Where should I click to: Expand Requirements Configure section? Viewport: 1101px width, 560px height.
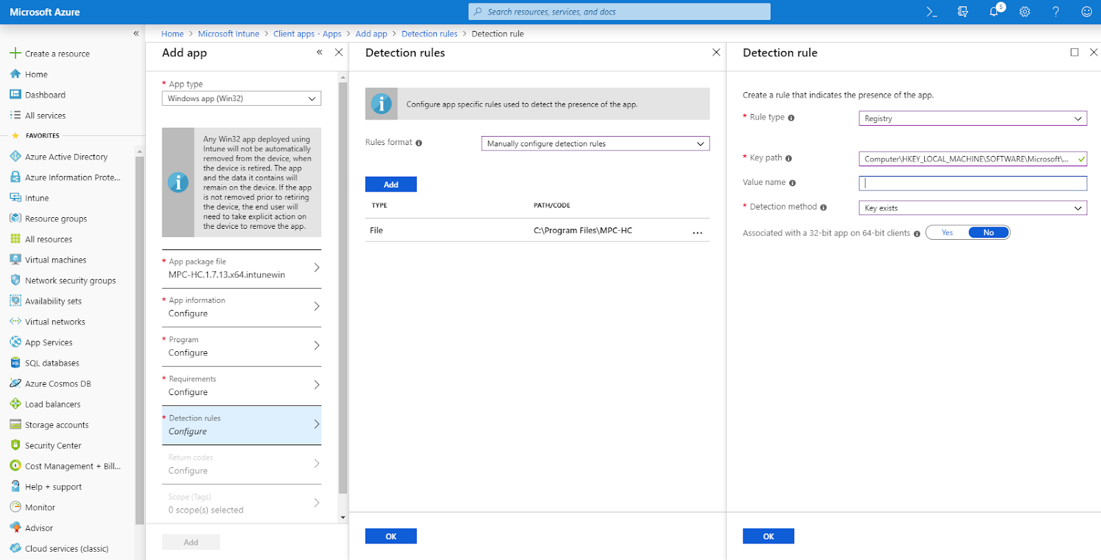click(x=242, y=385)
